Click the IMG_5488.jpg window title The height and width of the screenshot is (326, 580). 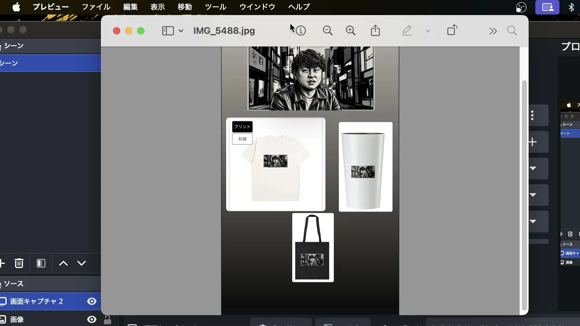(224, 31)
